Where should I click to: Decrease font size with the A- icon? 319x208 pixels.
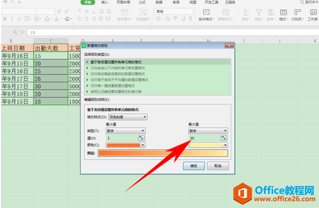[67, 12]
